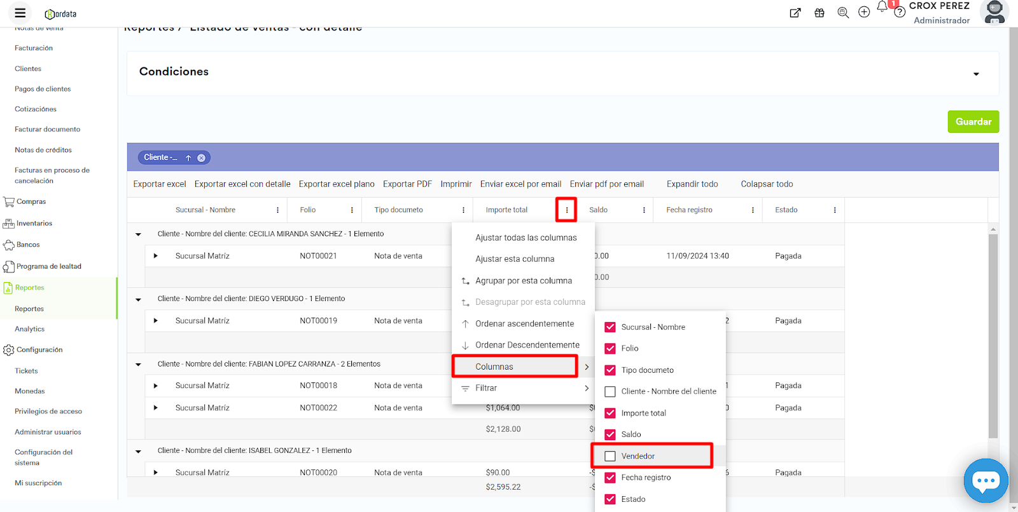Open the chat support bubble

[x=986, y=481]
